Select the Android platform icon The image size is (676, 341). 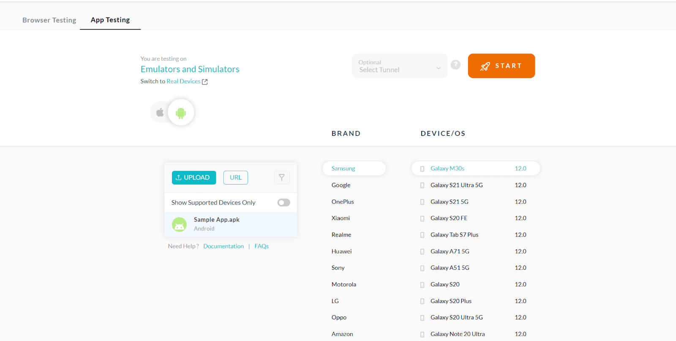pos(181,113)
